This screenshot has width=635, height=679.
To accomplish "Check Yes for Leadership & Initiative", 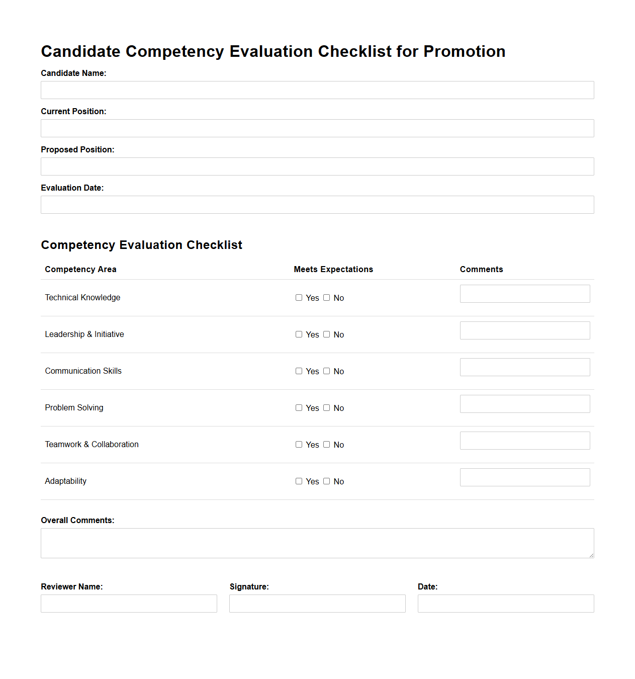I will click(x=299, y=334).
